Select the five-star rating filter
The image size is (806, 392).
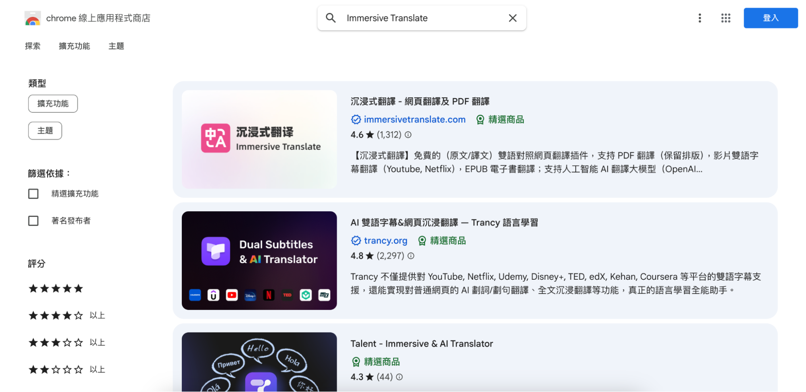tap(56, 289)
